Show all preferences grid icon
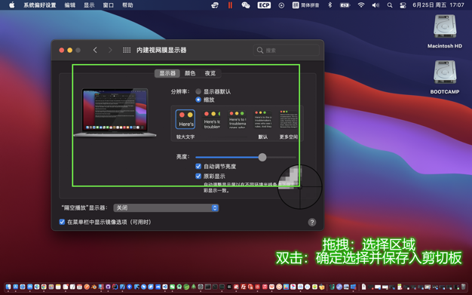Image resolution: width=472 pixels, height=295 pixels. point(127,50)
